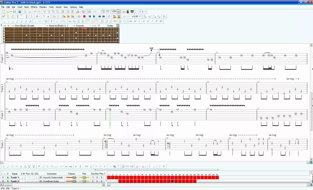Viewport: 313px width, 190px height.
Task: Open the settings gear icon in toolbar
Action: click(x=83, y=12)
